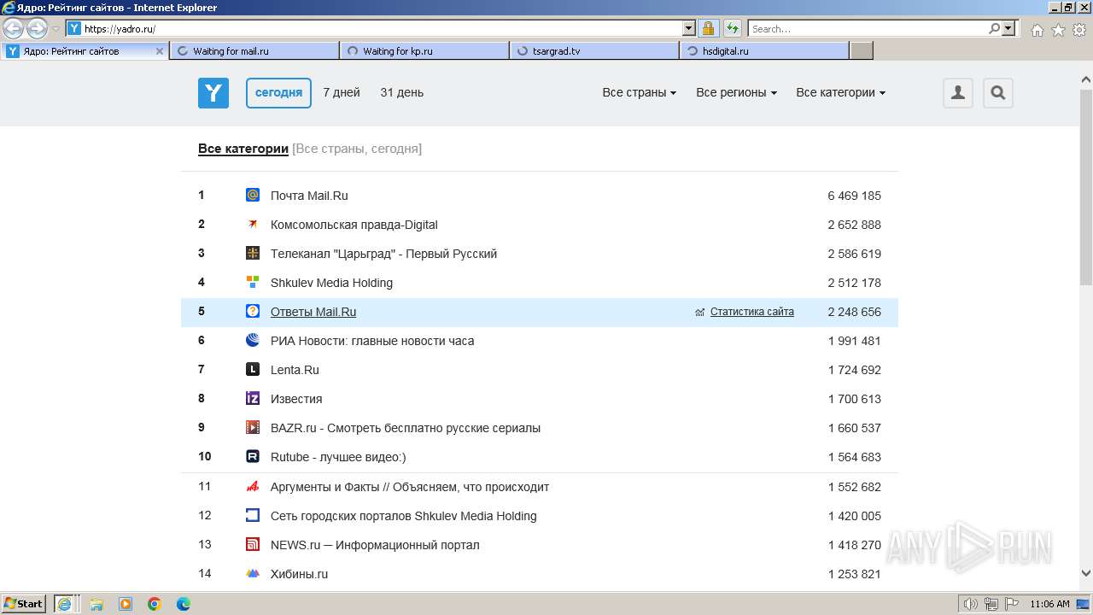This screenshot has width=1093, height=615.
Task: Expand the Все категории dropdown in header
Action: coord(841,92)
